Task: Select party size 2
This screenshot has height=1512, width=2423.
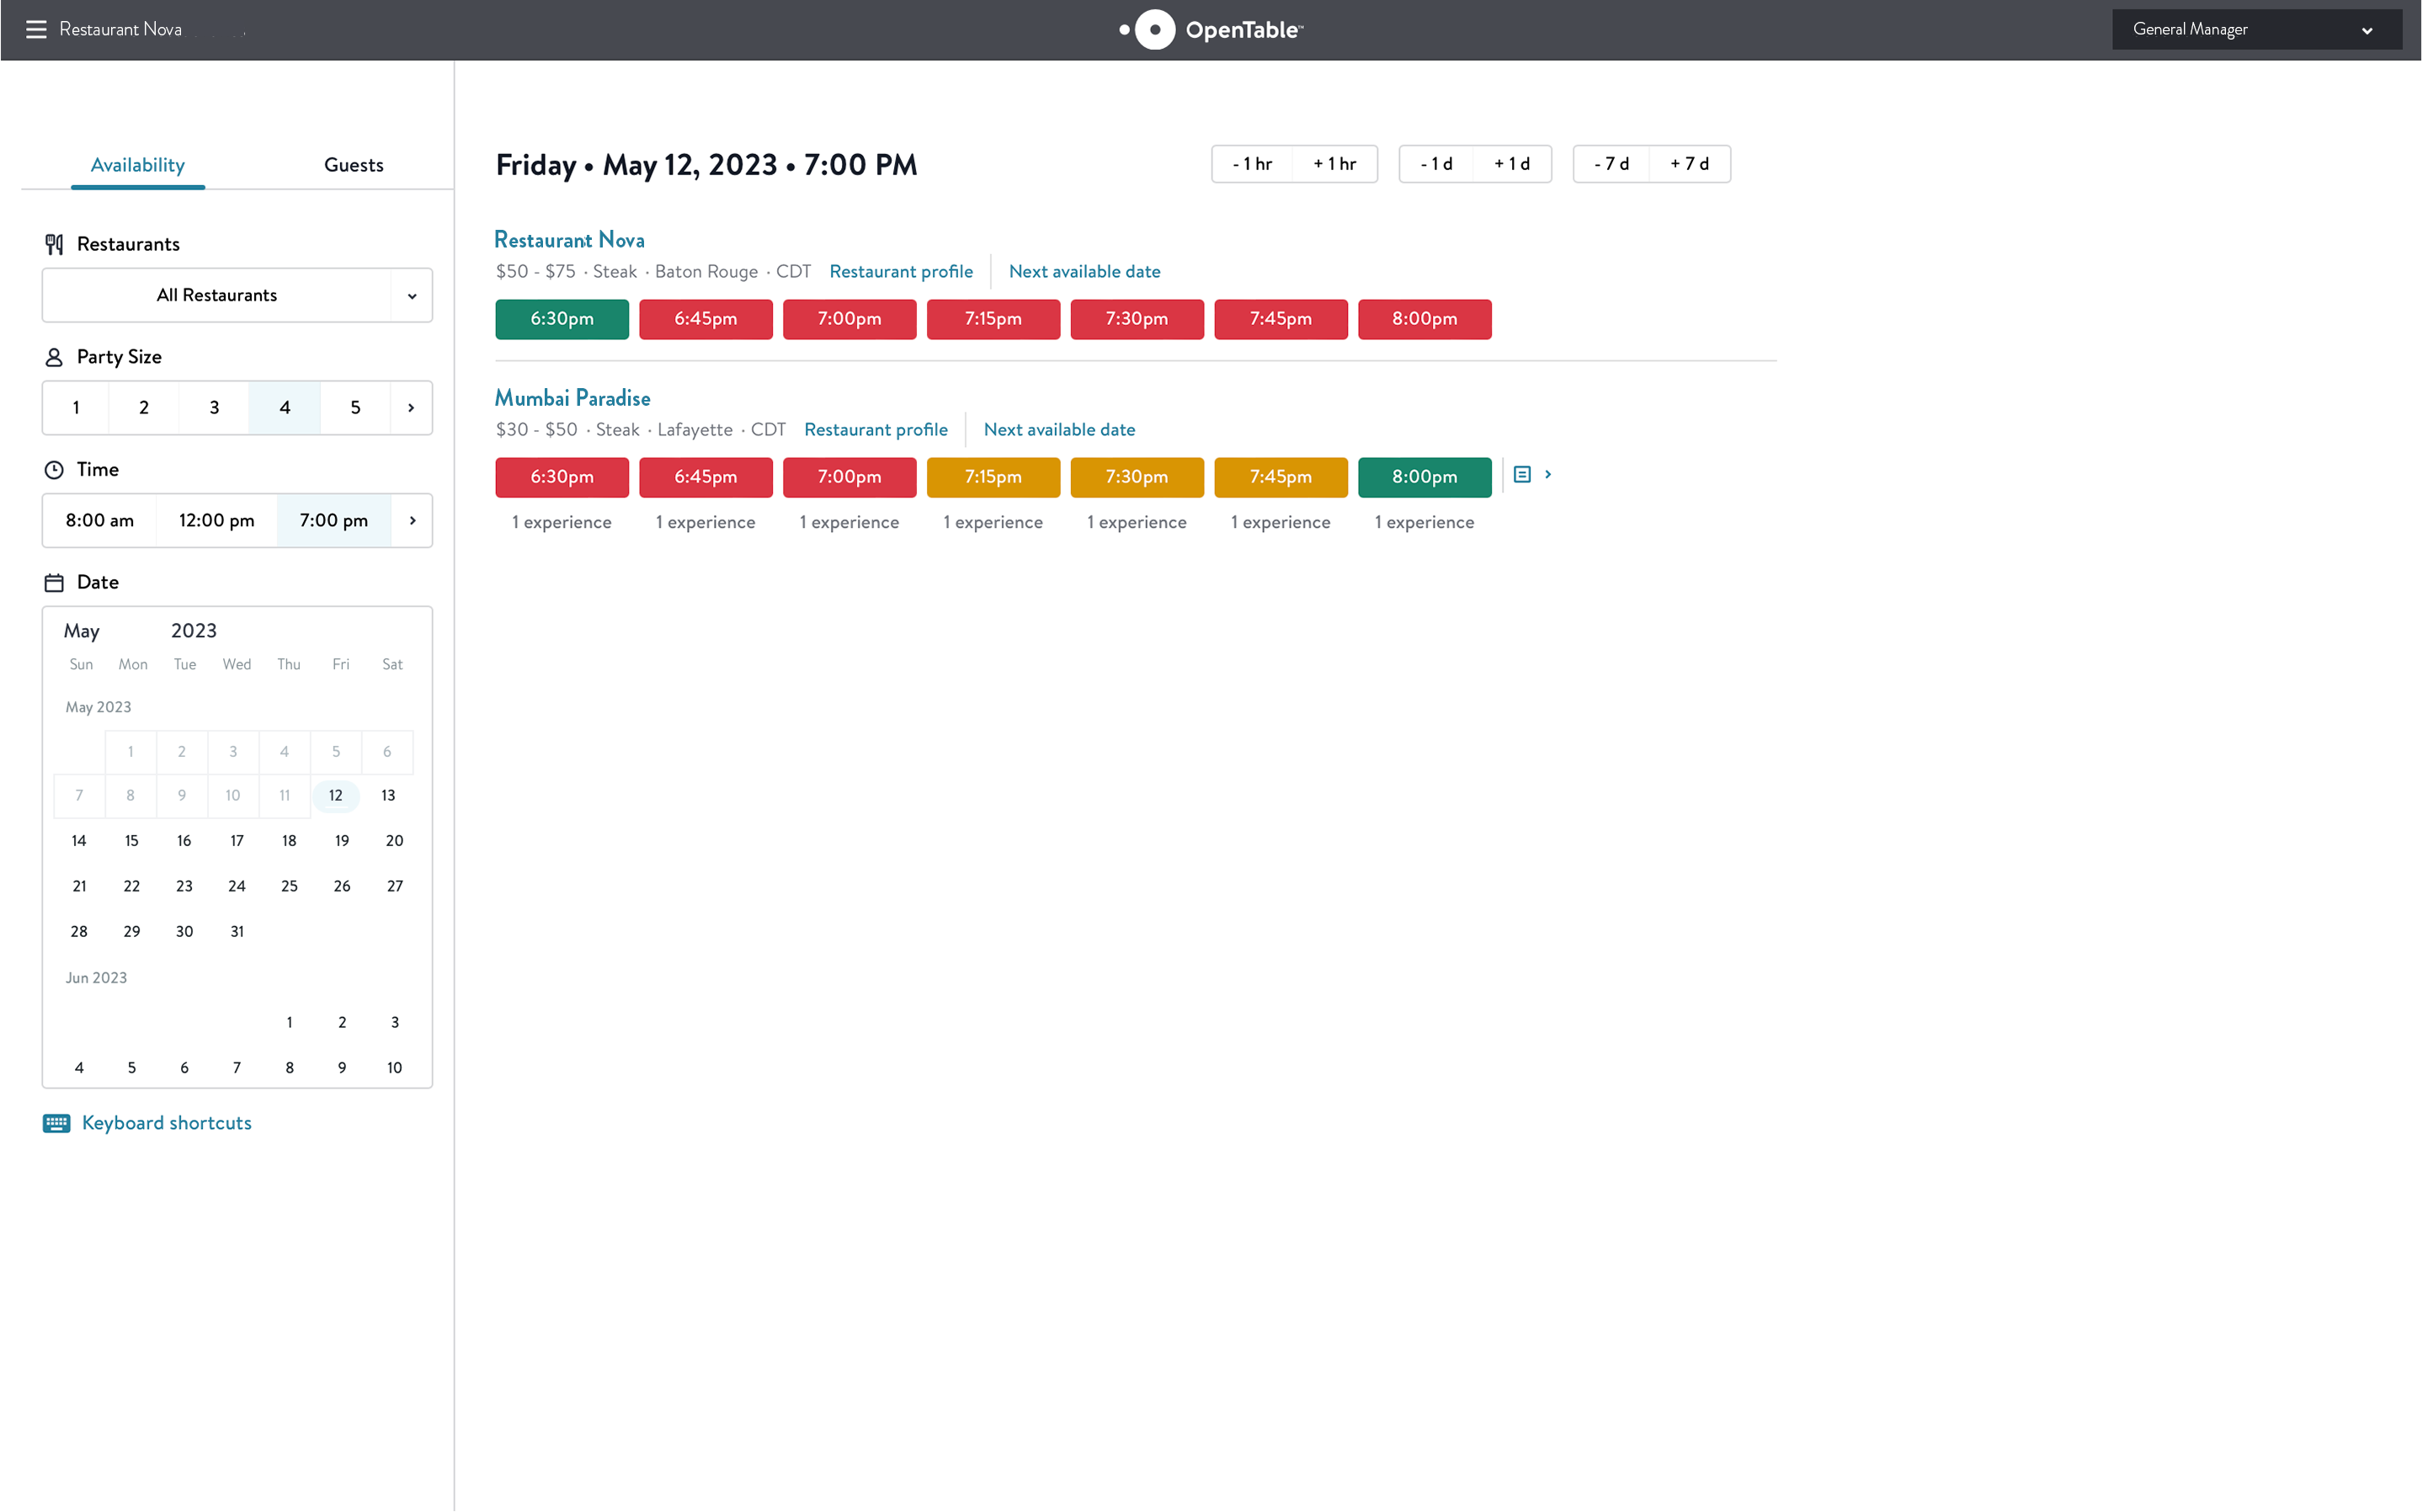Action: click(144, 408)
